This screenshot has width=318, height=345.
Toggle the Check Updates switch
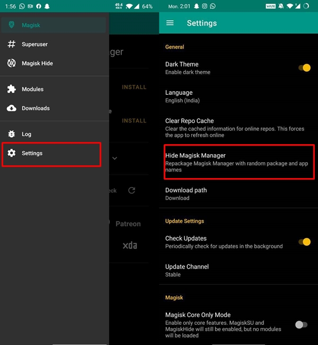pos(304,242)
